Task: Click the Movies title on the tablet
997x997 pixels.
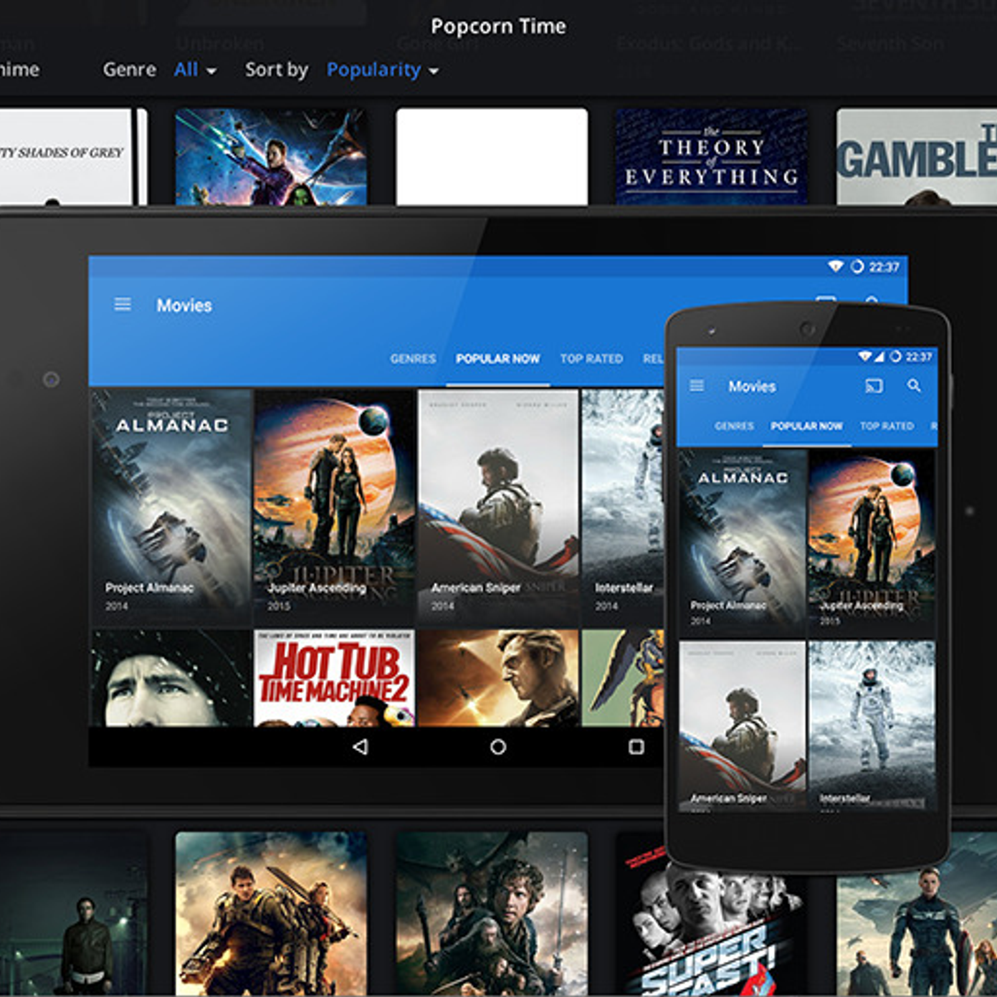Action: point(184,305)
